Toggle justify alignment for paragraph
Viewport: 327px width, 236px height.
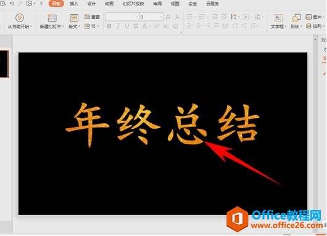pos(217,26)
